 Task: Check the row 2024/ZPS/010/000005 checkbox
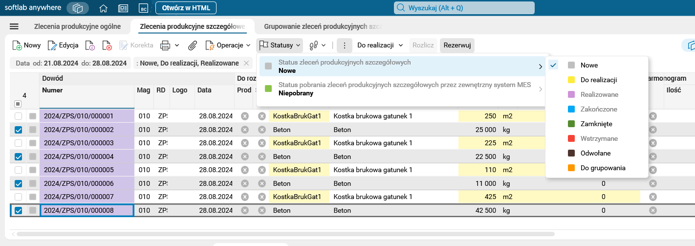[18, 170]
